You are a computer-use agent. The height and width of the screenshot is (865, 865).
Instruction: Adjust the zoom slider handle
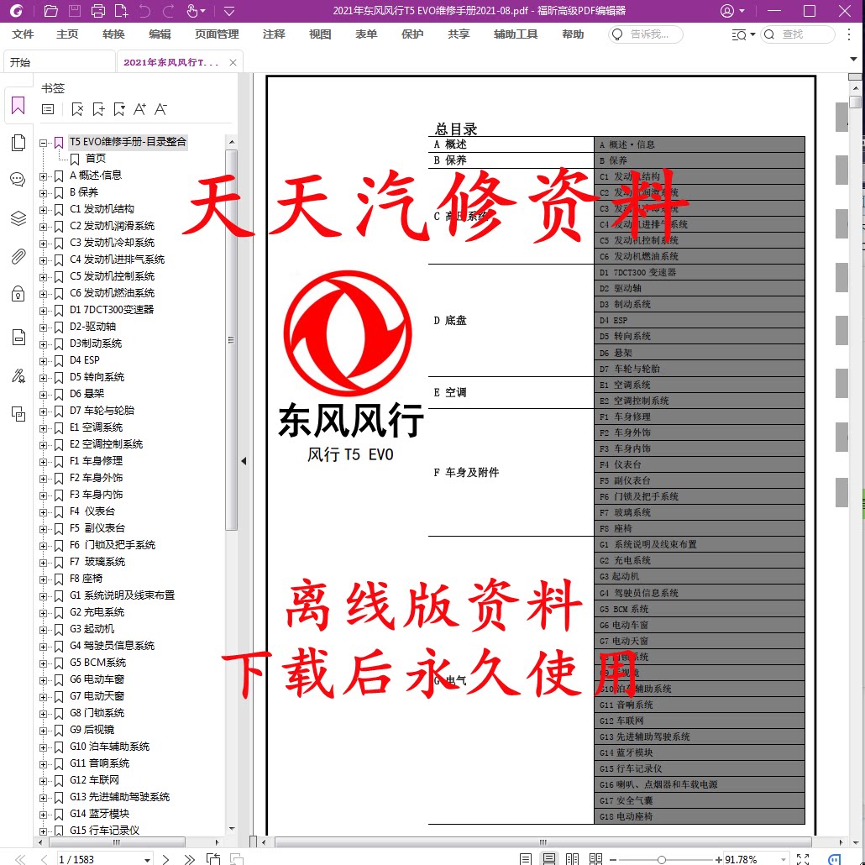pos(662,859)
